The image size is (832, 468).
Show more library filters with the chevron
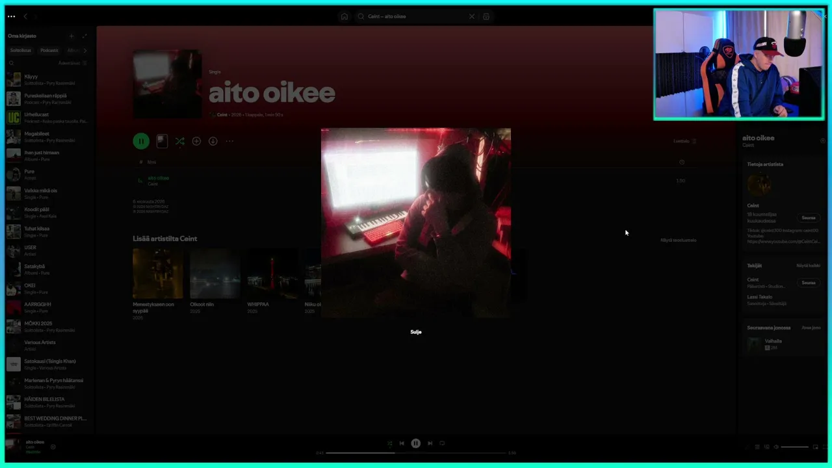click(x=84, y=50)
